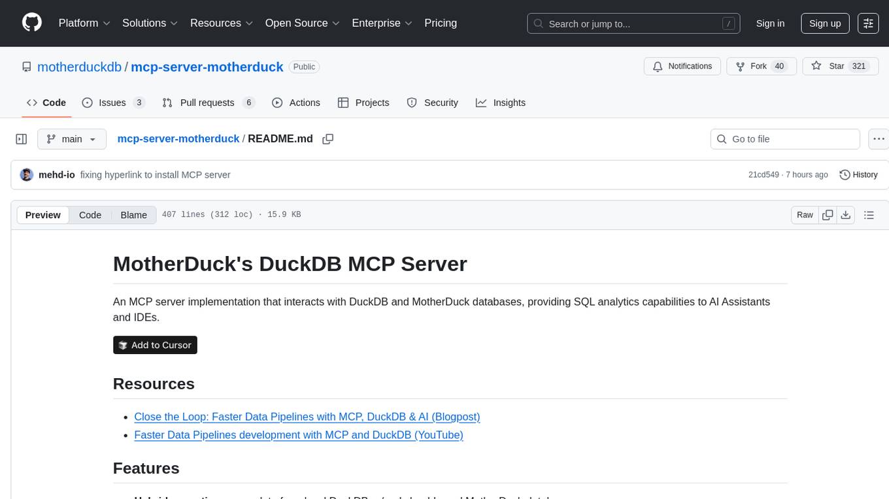Image resolution: width=889 pixels, height=499 pixels.
Task: Expand the Open Source menu
Action: [303, 23]
